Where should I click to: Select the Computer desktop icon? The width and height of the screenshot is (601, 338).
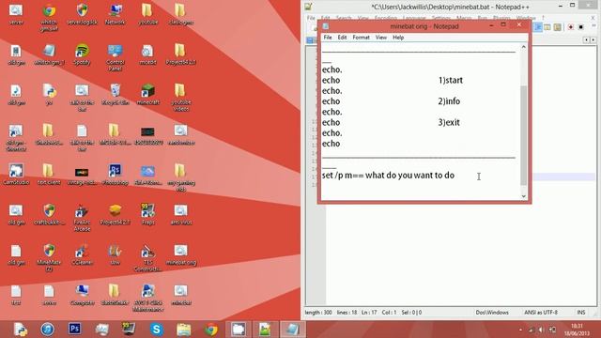coord(82,295)
